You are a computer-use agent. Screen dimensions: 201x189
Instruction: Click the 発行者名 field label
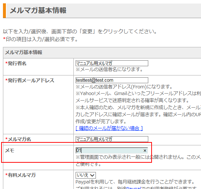pyautogui.click(x=16, y=63)
